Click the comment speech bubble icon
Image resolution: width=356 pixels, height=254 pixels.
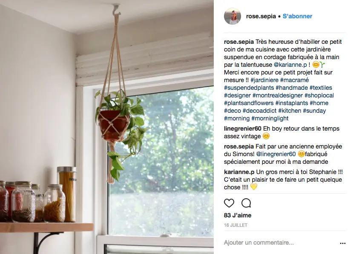[246, 203]
